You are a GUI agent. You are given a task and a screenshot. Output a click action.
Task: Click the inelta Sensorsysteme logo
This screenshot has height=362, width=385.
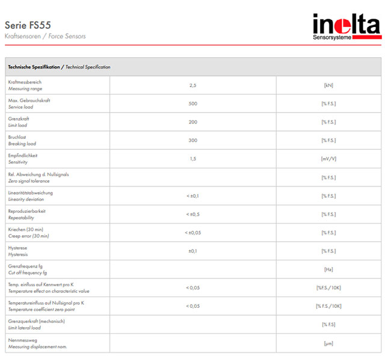coord(346,27)
